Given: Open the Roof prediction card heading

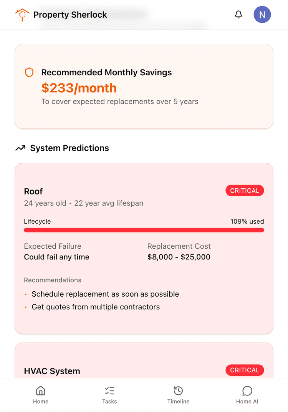Looking at the screenshot, I should tap(33, 191).
